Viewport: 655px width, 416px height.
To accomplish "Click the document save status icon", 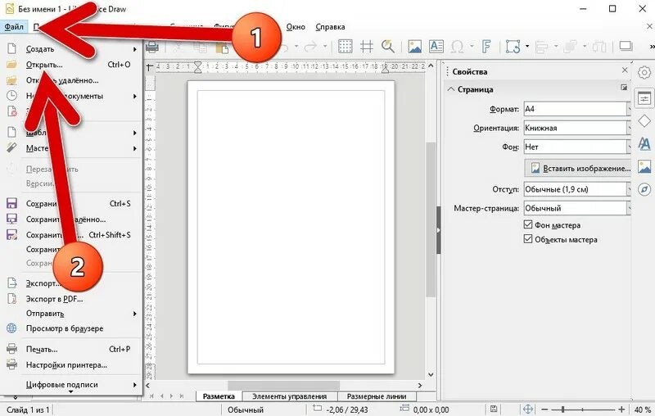I will pyautogui.click(x=494, y=409).
